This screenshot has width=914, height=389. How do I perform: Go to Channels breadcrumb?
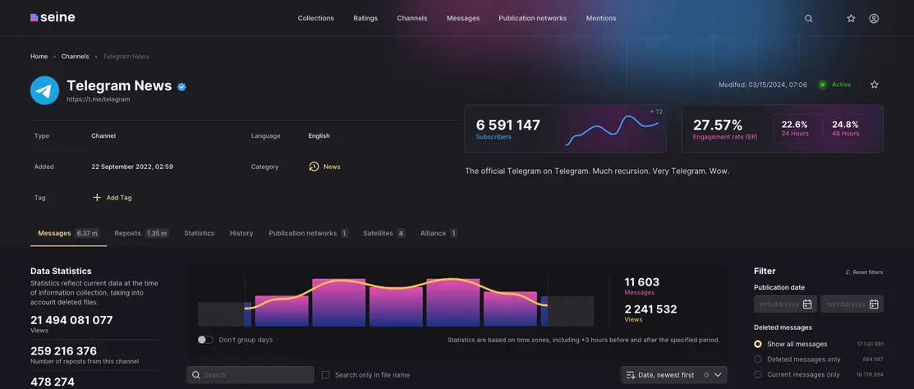pos(76,57)
